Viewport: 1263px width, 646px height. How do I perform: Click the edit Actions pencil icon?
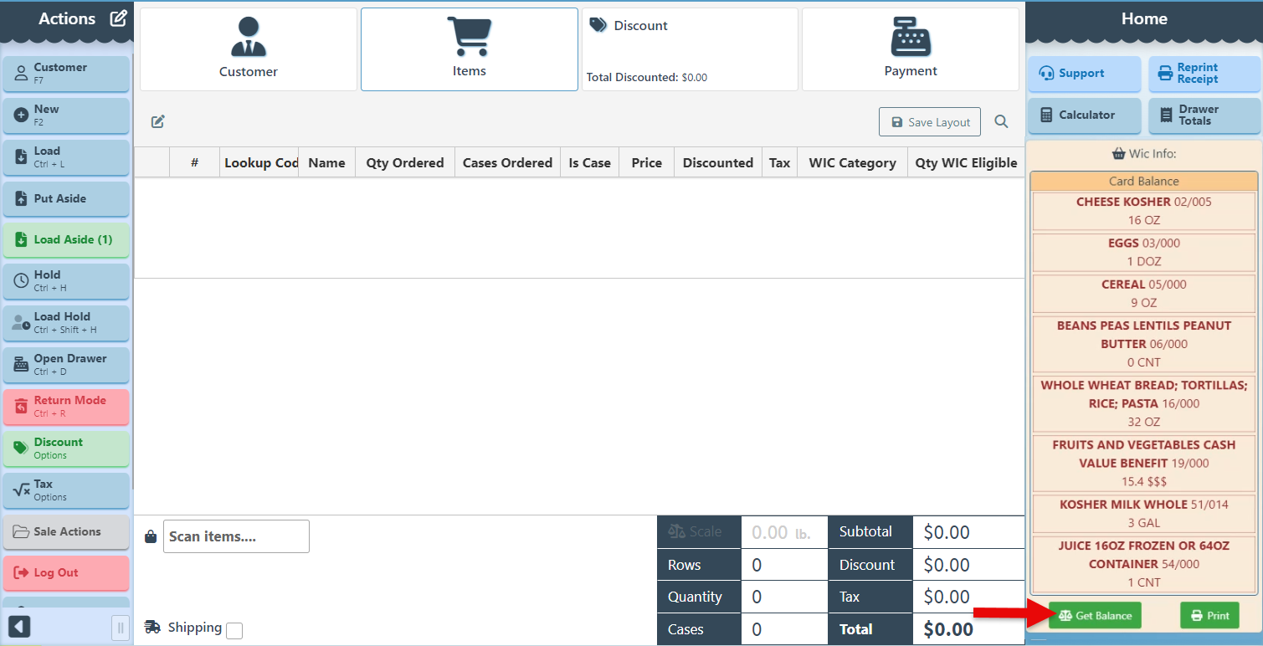[x=119, y=18]
